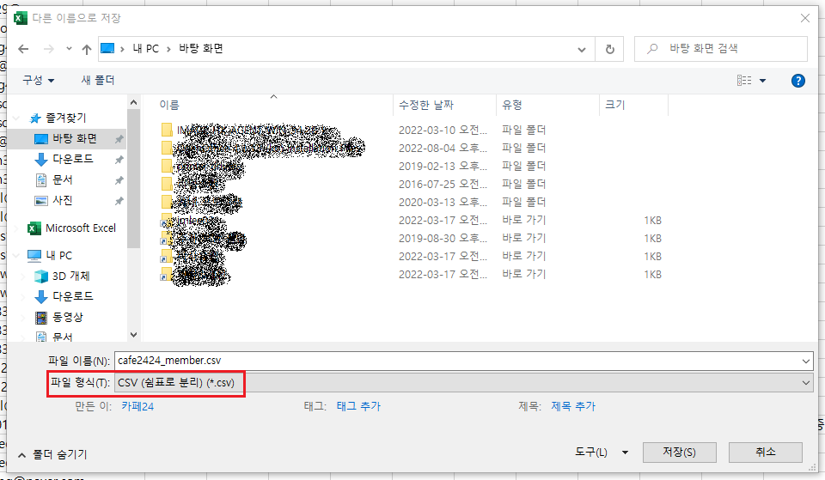Close the 다른 이름으로 저장 dialog
This screenshot has height=480, width=825.
click(805, 18)
